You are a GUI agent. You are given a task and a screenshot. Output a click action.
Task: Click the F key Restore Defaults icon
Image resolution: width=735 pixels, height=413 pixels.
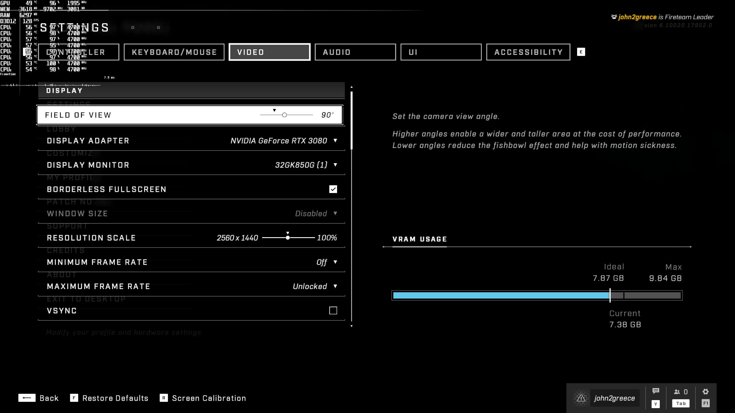pos(74,398)
